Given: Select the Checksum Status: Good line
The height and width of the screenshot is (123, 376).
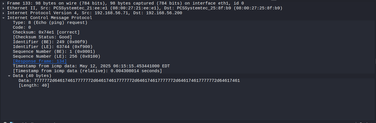Looking at the screenshot, I should (42, 37).
